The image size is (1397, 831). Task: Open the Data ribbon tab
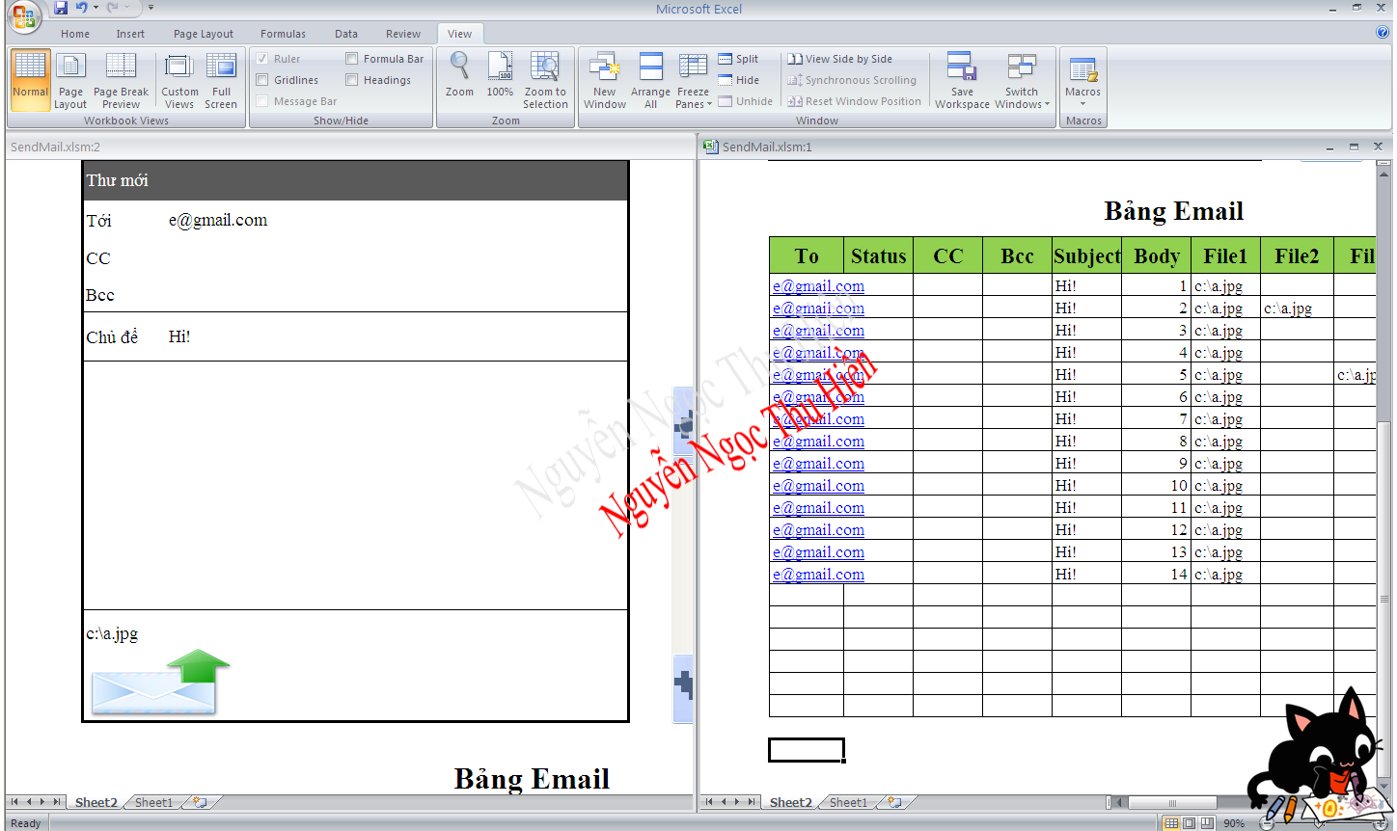(x=346, y=34)
